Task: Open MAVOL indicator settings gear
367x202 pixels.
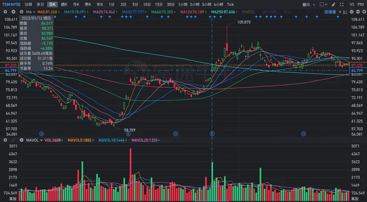Action: tap(5, 140)
